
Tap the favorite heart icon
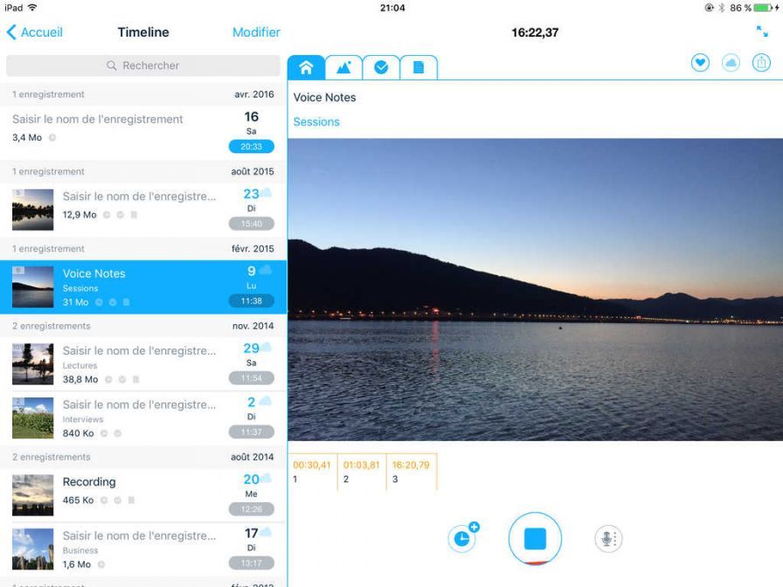tap(700, 63)
